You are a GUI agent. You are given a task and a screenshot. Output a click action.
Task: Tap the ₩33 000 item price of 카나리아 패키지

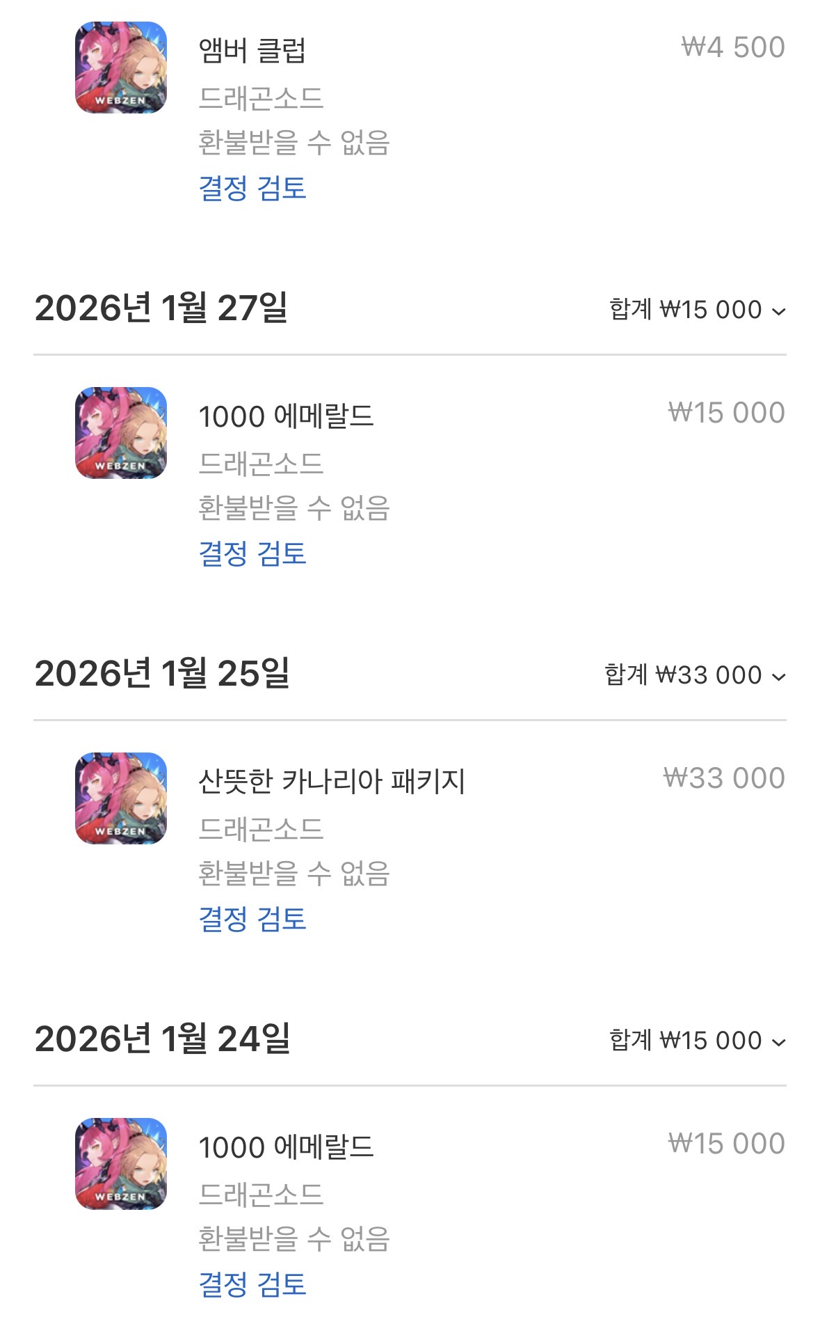[x=724, y=778]
